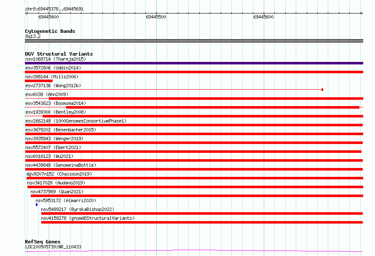Click the nsv4158278 (gnomADStructuralVariants) label
Screen dimensions: 375x256
pyautogui.click(x=88, y=218)
